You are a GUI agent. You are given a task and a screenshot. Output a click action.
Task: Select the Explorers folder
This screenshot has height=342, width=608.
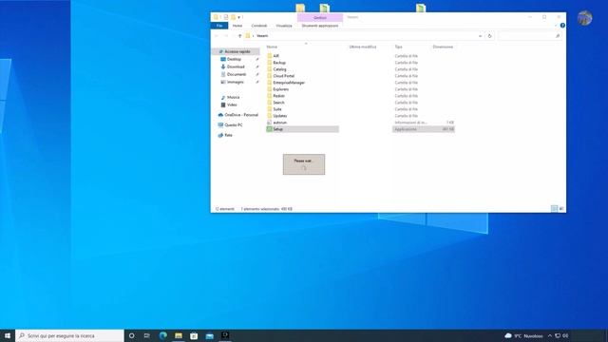coord(281,89)
